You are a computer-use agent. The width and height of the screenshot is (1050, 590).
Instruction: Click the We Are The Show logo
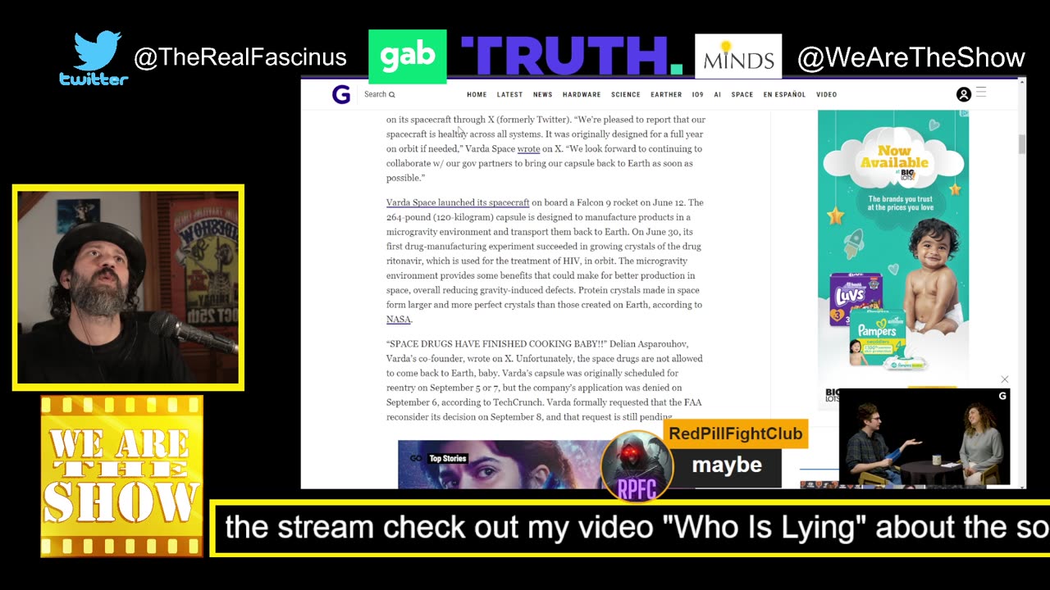[121, 476]
